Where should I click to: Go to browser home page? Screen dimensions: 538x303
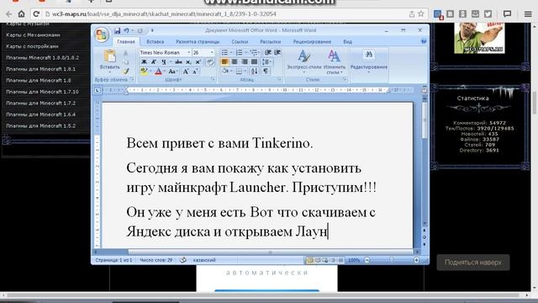(21, 13)
